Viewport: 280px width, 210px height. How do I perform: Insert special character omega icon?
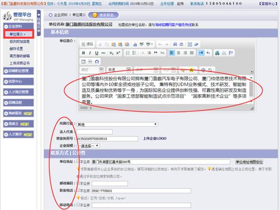pyautogui.click(x=97, y=62)
